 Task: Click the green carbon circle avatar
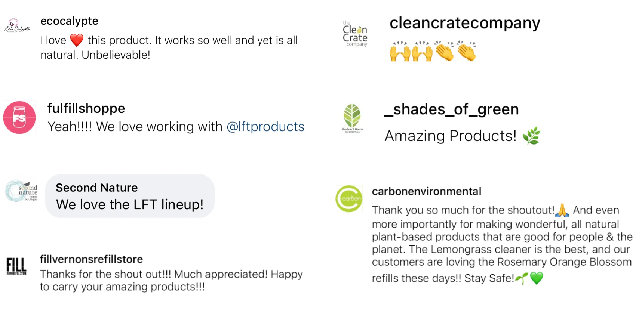point(349,198)
